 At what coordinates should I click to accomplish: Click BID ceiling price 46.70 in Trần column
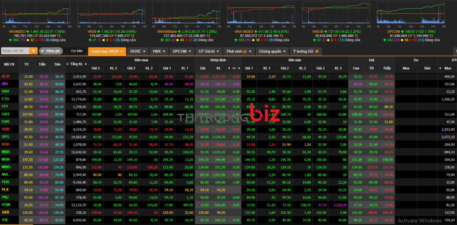[43, 84]
